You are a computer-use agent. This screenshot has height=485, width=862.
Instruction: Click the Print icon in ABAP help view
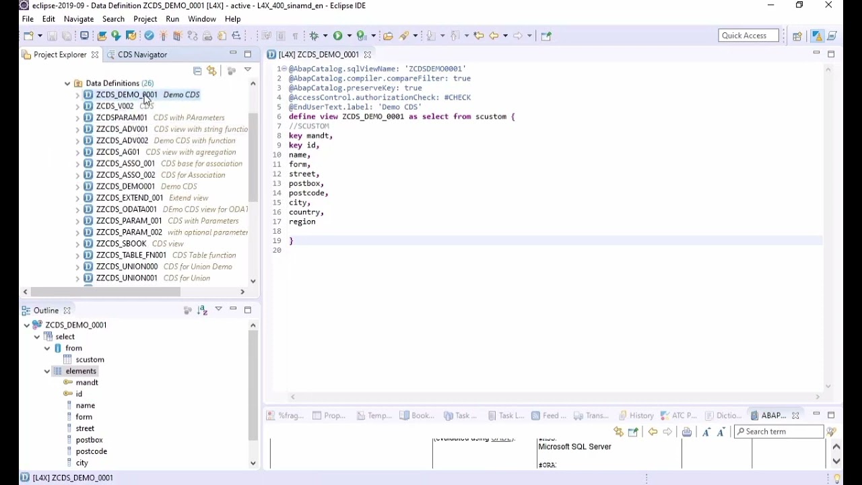[687, 432]
